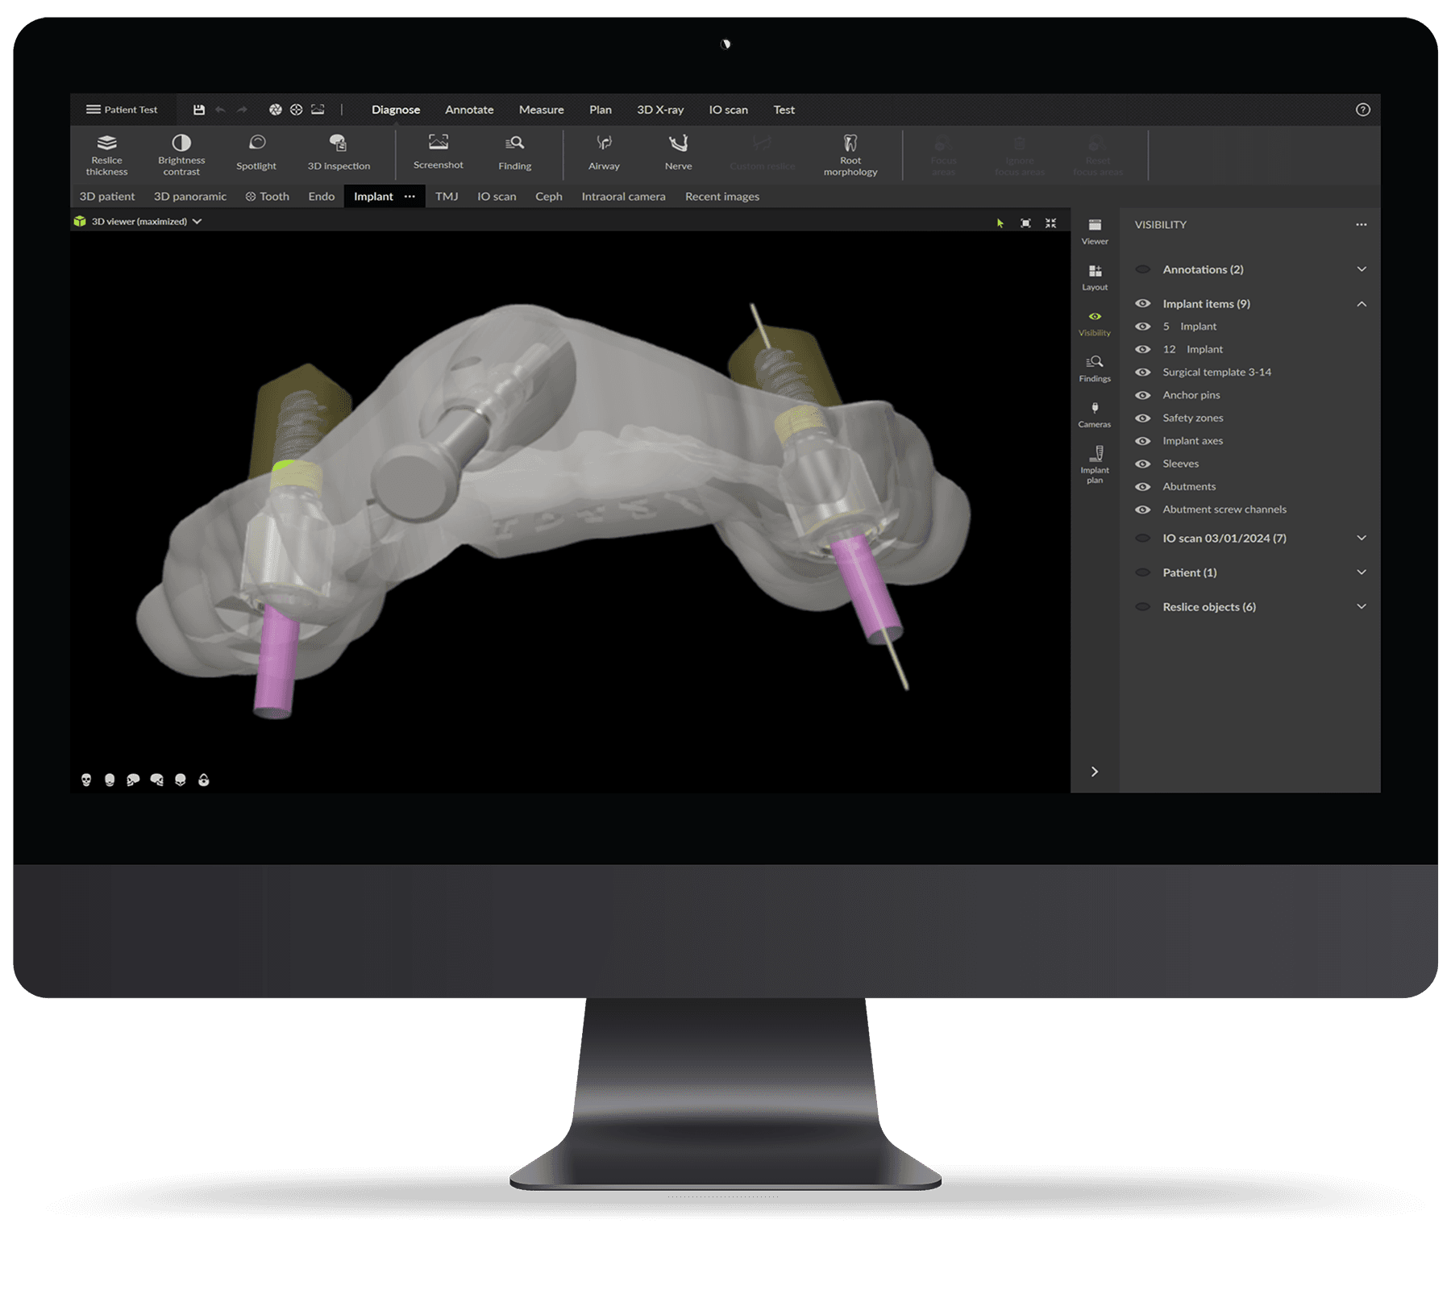
Task: Take a Screenshot from toolbar
Action: 438,152
